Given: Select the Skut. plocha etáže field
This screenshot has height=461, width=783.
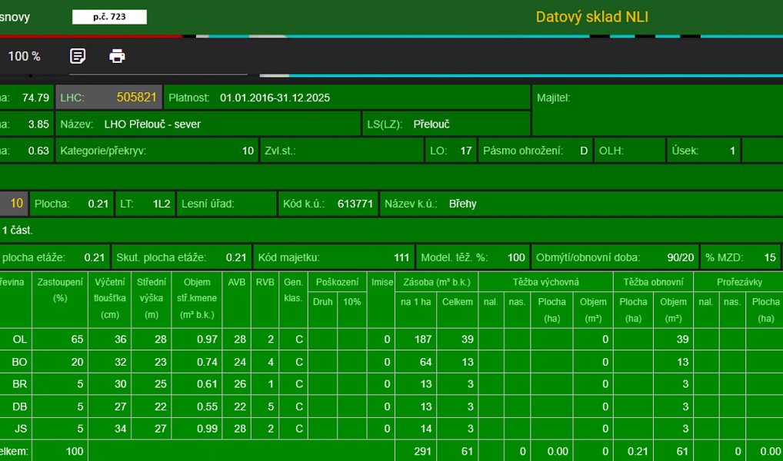Looking at the screenshot, I should coord(182,257).
